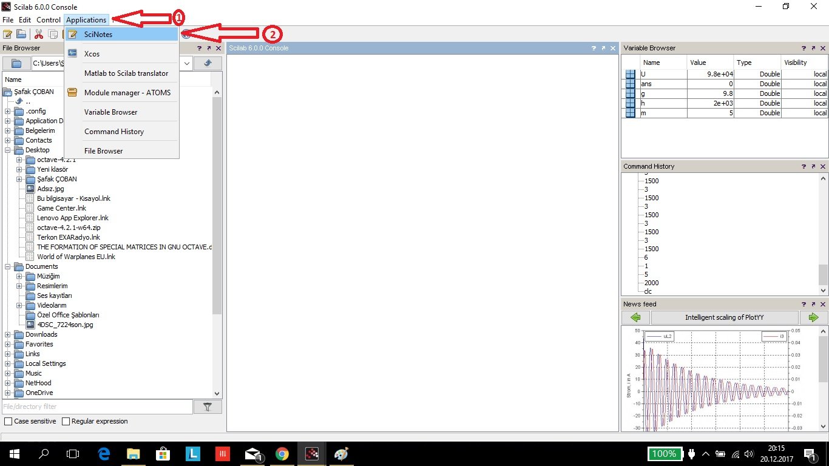Expand the Yeni klasör folder
The image size is (829, 466).
tap(19, 169)
